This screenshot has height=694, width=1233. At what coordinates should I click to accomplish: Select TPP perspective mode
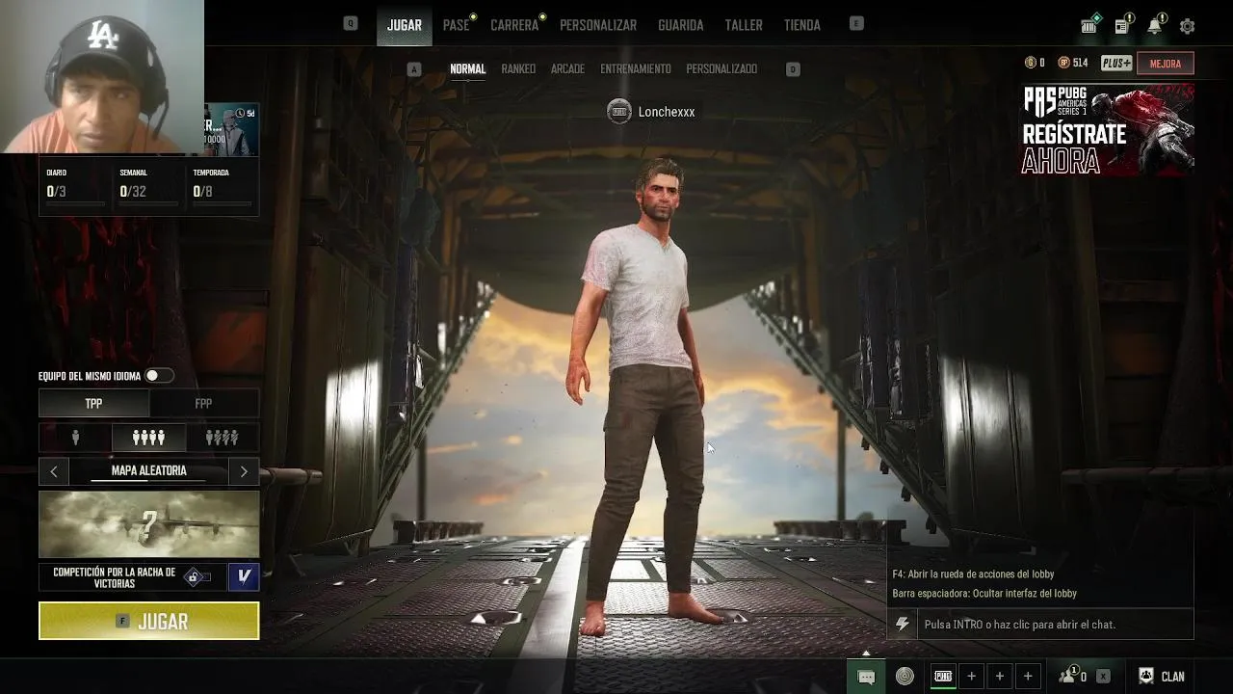click(93, 404)
